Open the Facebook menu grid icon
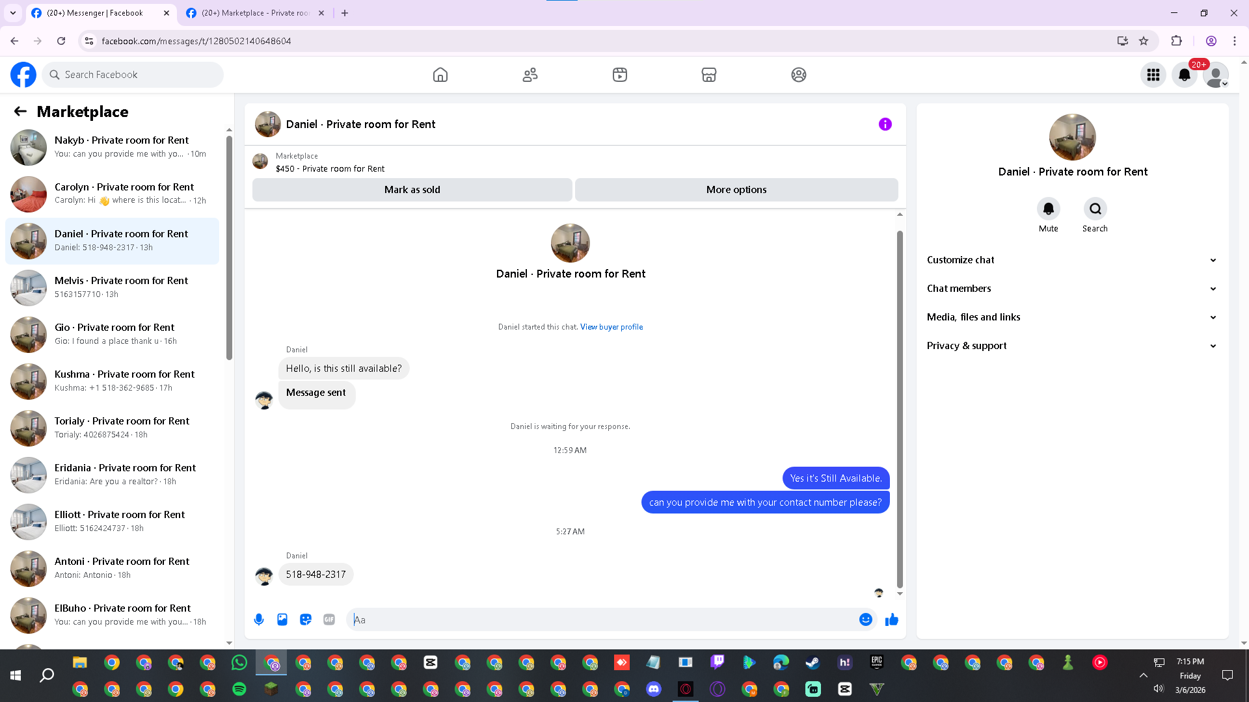1249x702 pixels. [1153, 75]
